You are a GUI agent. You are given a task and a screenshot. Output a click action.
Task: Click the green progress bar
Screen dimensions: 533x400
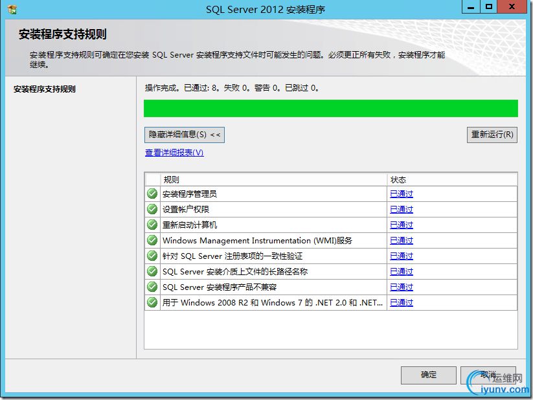click(331, 108)
